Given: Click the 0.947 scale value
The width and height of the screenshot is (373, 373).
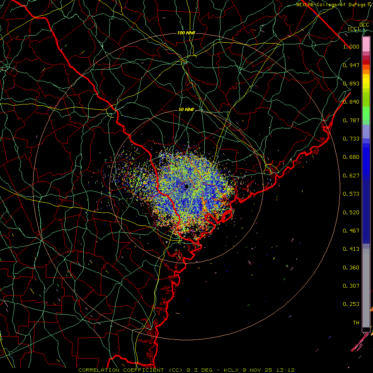Looking at the screenshot, I should pos(351,65).
